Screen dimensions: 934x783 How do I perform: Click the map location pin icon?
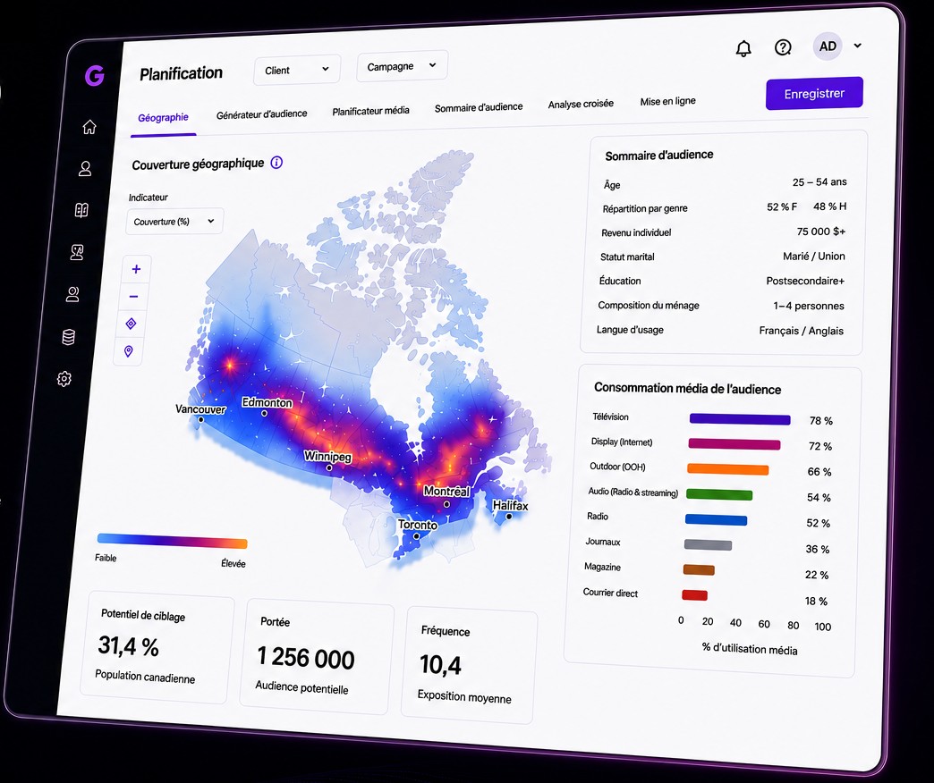pos(128,351)
